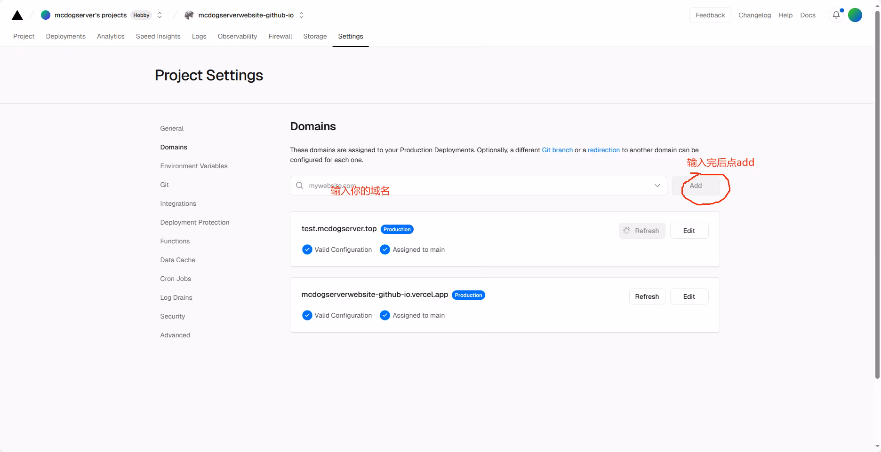The width and height of the screenshot is (881, 452).
Task: Click the mcdogserver team avatar icon
Action: 46,15
